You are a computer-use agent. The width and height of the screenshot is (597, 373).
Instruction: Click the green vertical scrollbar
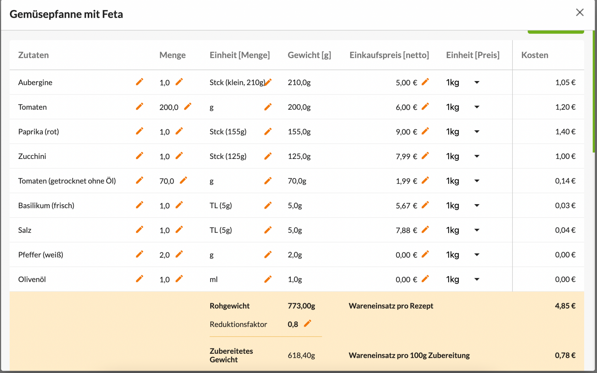point(594,91)
